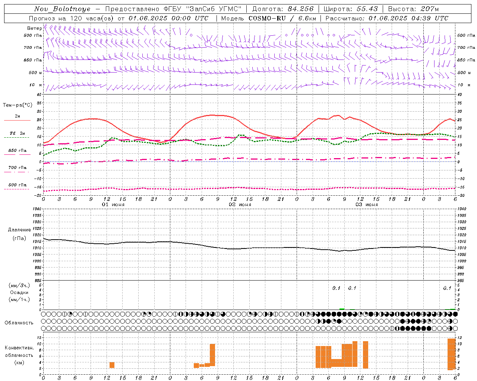Click the dashed line sample under Td 2м
The width and height of the screenshot is (477, 381).
[16, 137]
